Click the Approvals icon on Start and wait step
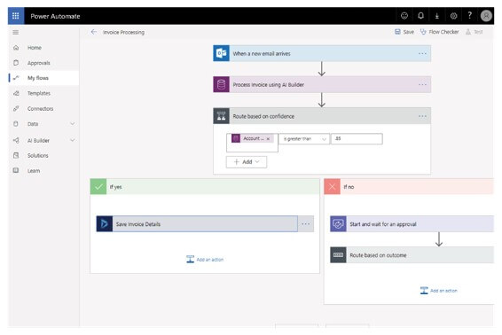Image resolution: width=502 pixels, height=335 pixels. pyautogui.click(x=338, y=223)
